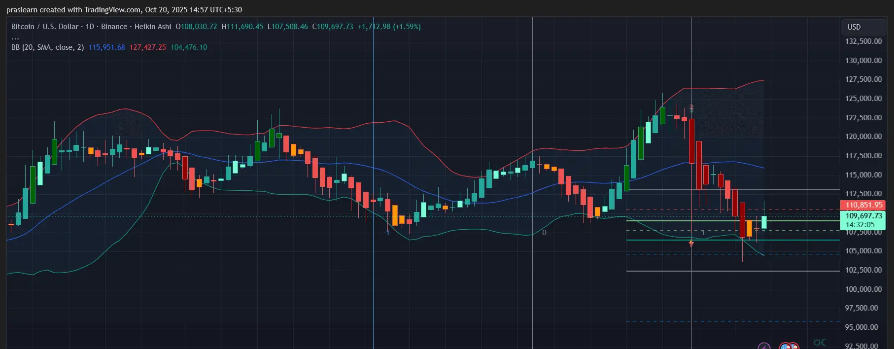Click the snapshot header text with TradingView.com
894x349 pixels.
124,10
